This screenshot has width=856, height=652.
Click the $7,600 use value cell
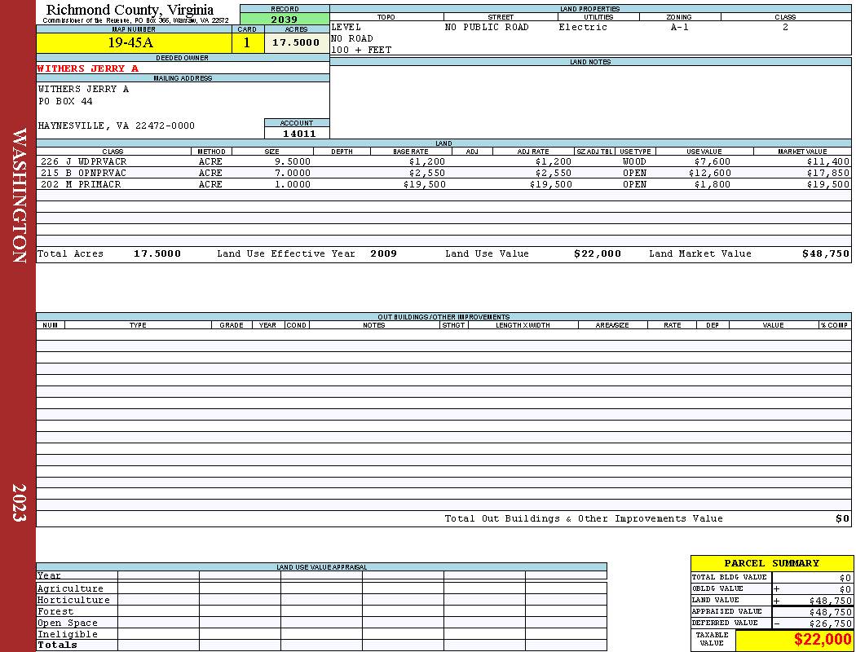(x=713, y=162)
